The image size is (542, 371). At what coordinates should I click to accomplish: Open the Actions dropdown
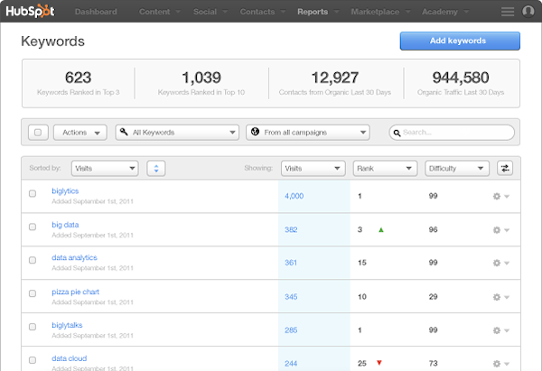click(80, 133)
